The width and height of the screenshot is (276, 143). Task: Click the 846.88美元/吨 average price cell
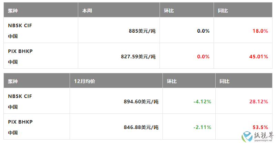(x=141, y=127)
